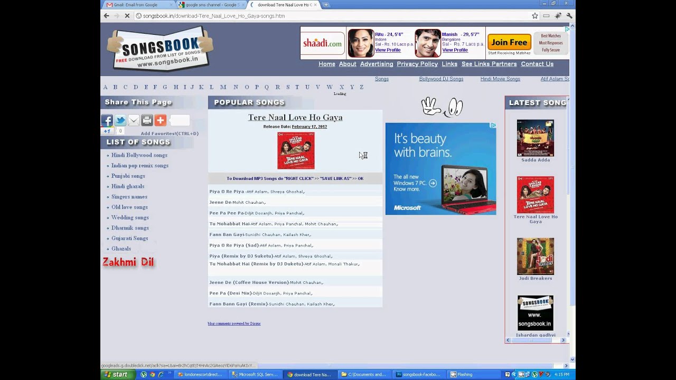Click the gear extension icon in toolbar
Image resolution: width=676 pixels, height=380 pixels.
[558, 16]
